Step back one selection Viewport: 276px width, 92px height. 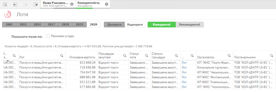coord(15,5)
